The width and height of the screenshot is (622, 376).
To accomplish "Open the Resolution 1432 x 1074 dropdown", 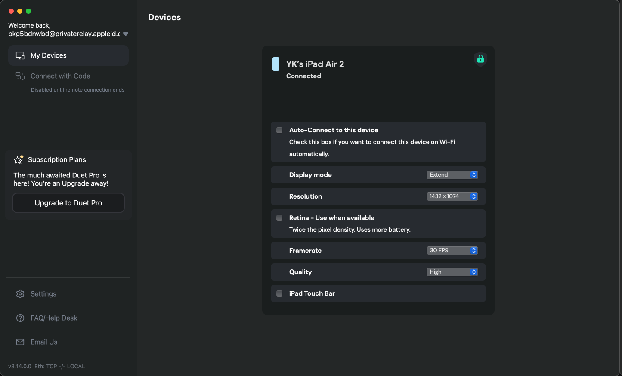I will click(452, 196).
